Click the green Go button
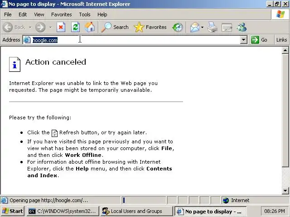290x217 pixels. click(x=259, y=40)
